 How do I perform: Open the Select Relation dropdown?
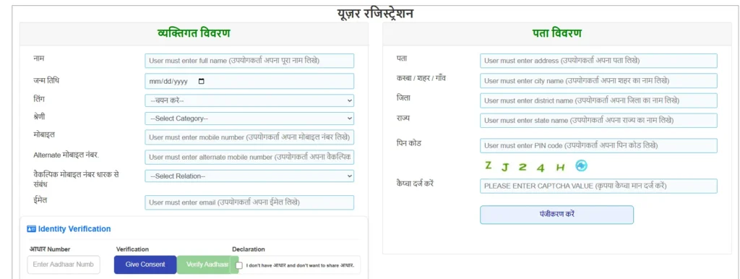coord(249,176)
